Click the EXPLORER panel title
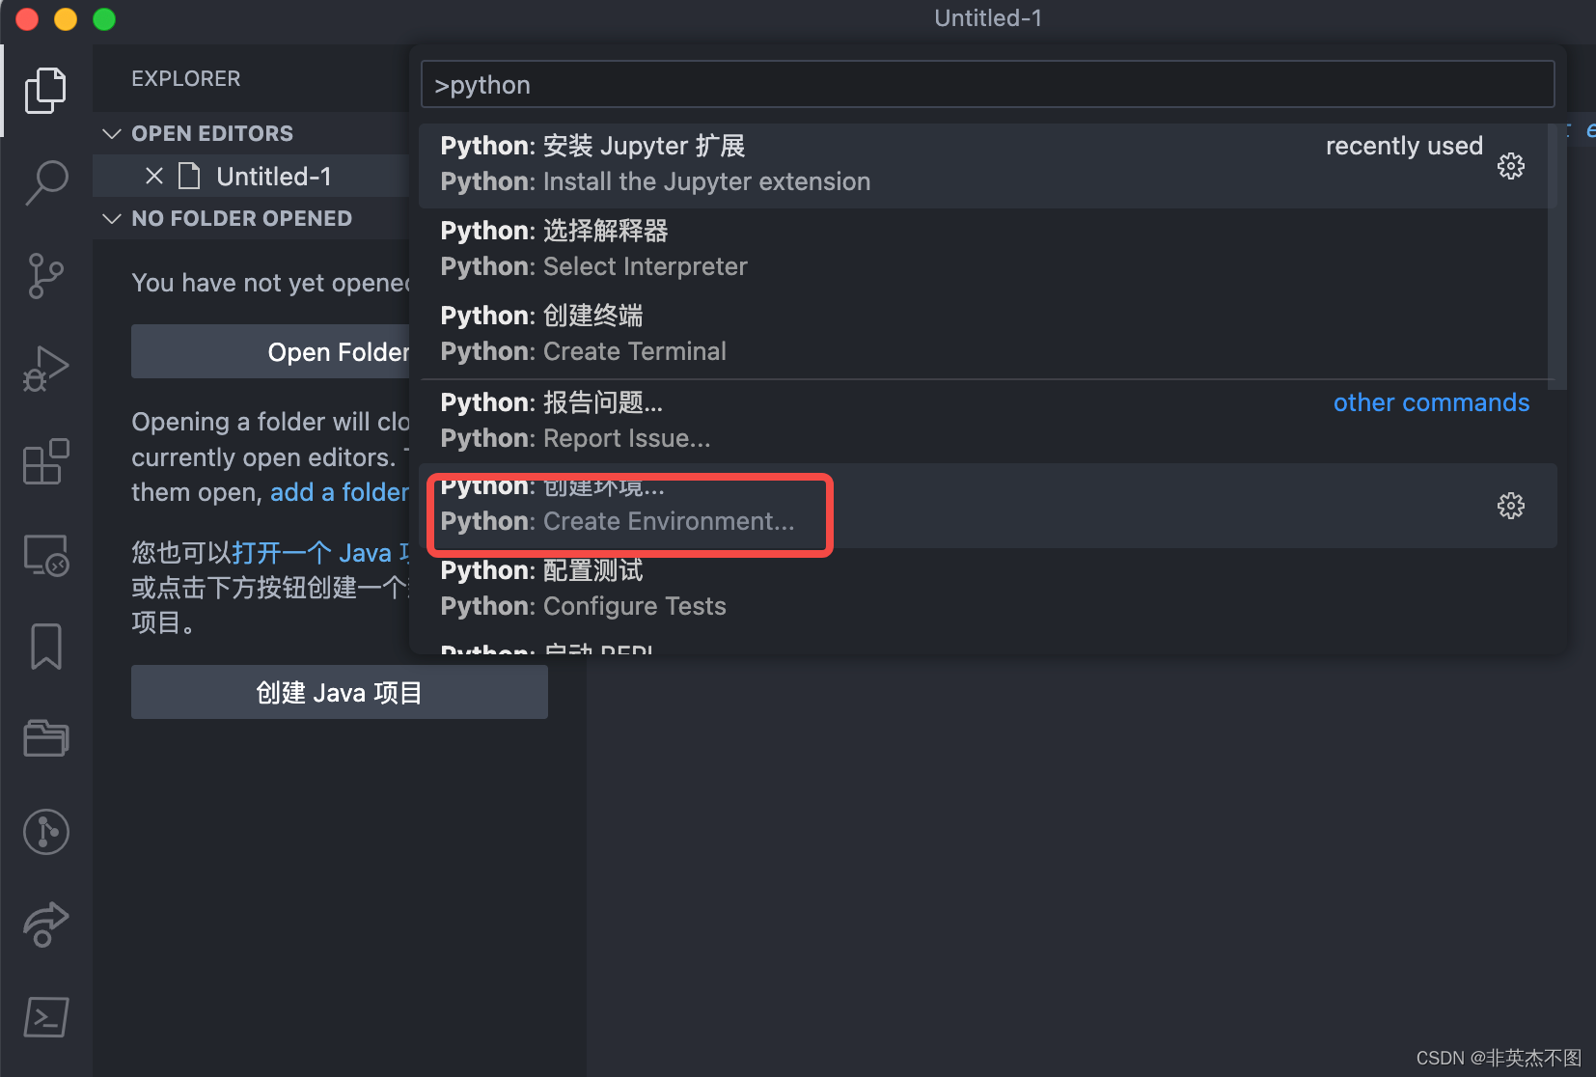The width and height of the screenshot is (1596, 1077). (x=186, y=79)
